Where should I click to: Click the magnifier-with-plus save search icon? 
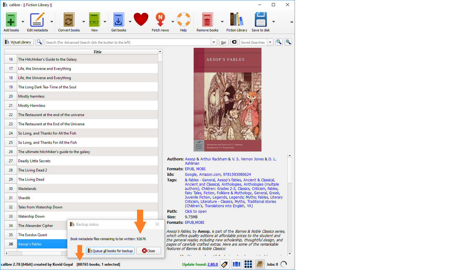(x=288, y=42)
